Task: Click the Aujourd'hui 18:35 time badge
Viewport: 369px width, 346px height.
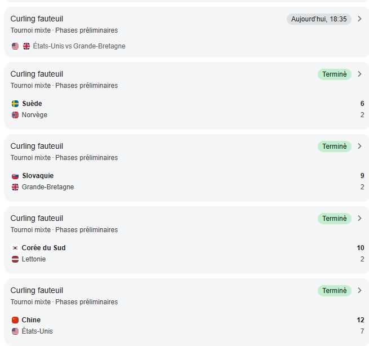Action: pos(319,19)
